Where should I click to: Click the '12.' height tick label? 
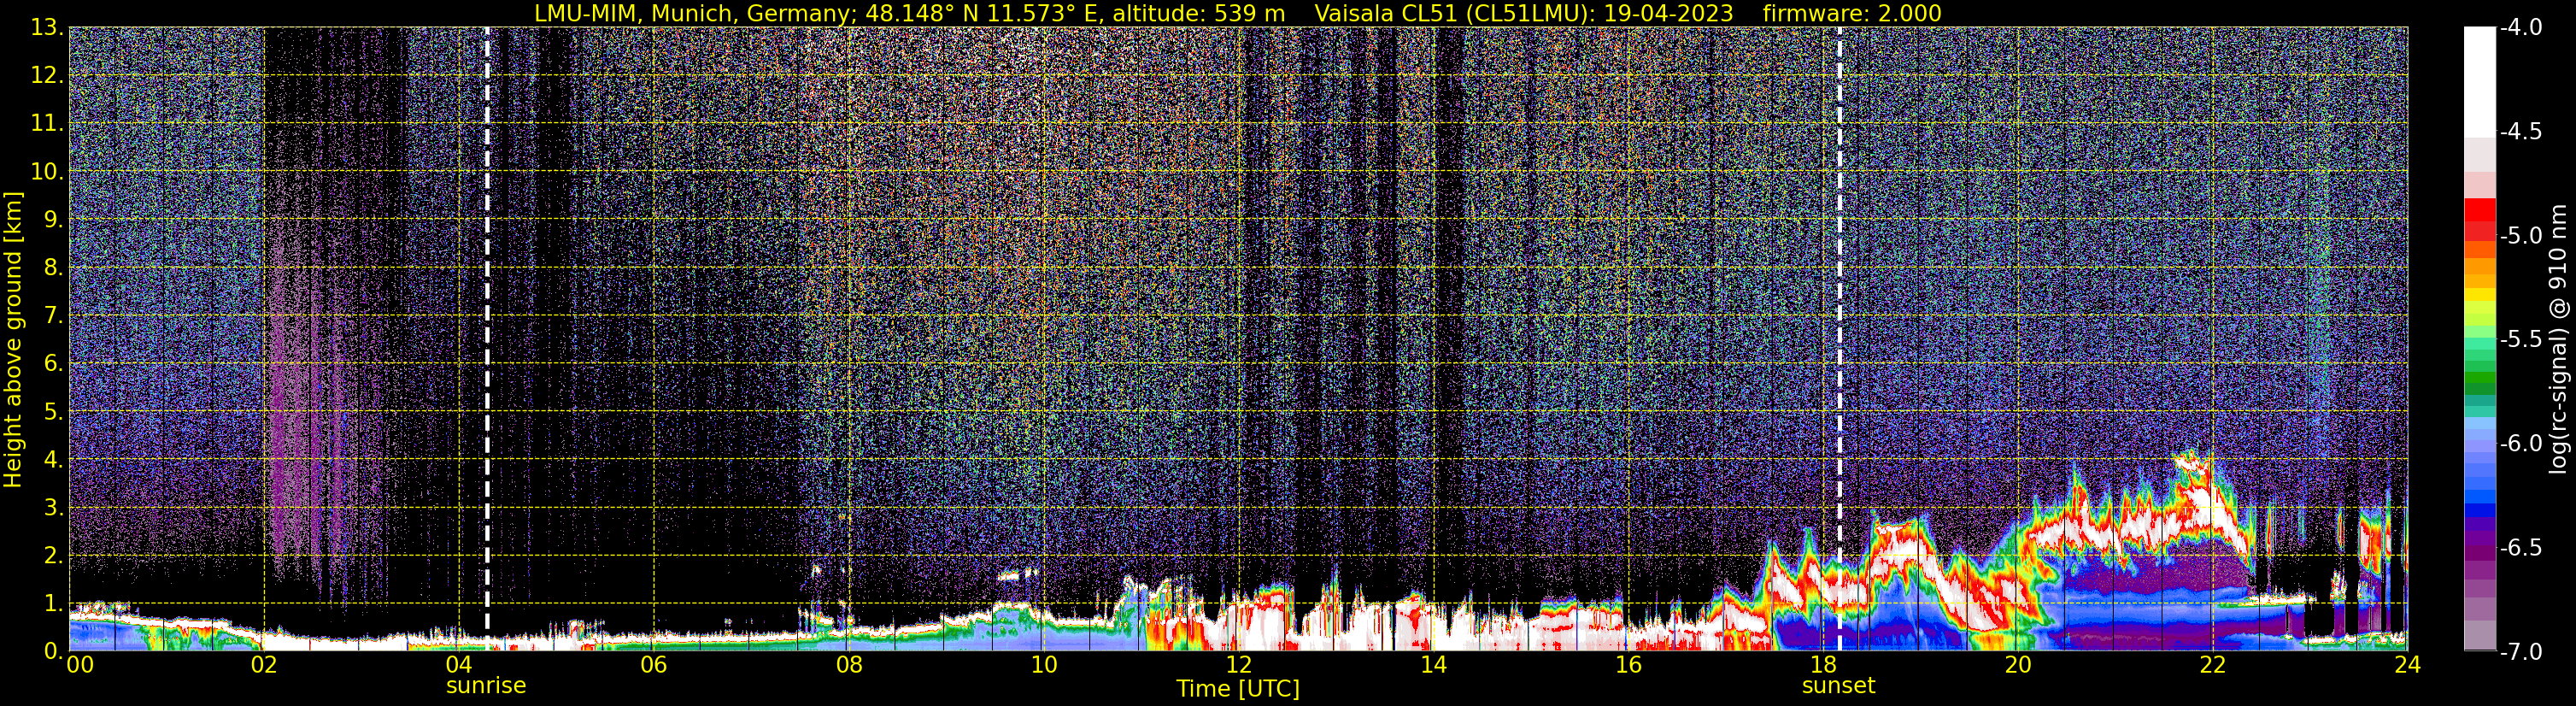pyautogui.click(x=47, y=76)
